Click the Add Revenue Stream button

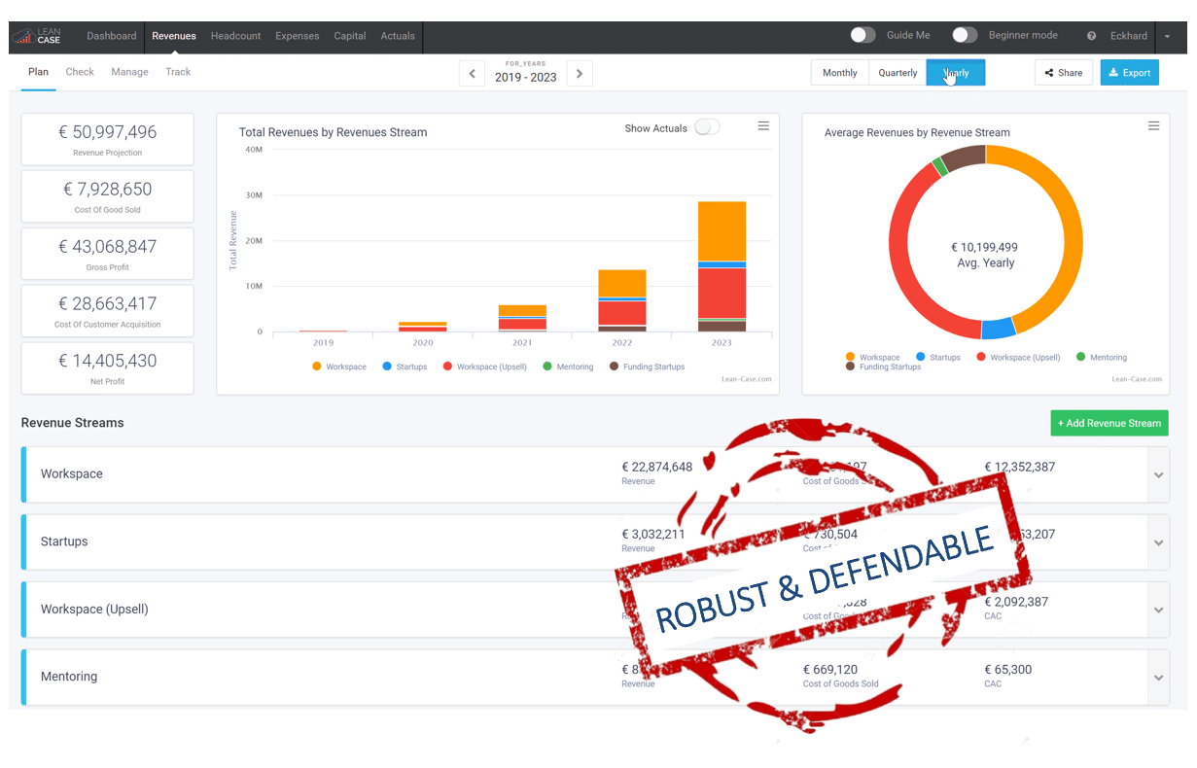click(1109, 423)
